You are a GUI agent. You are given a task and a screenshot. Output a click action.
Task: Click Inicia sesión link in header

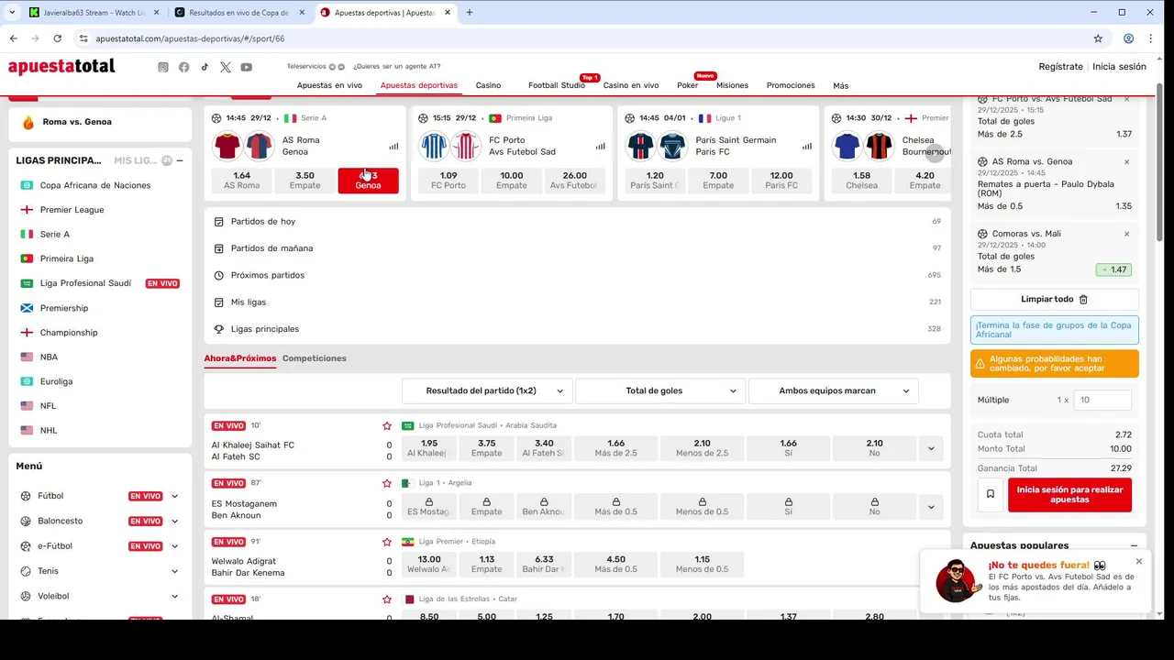tap(1119, 66)
